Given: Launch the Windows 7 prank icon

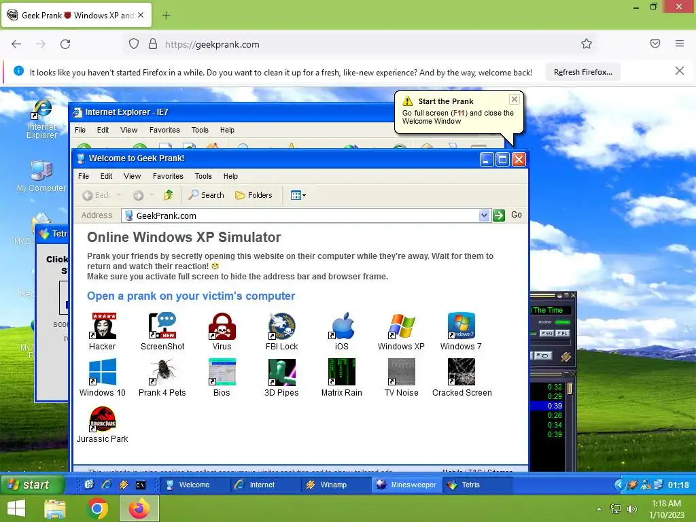Looking at the screenshot, I should point(462,331).
